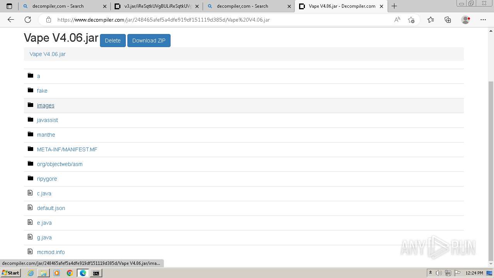This screenshot has width=494, height=278.
Task: Click the folder icon beside 'images'
Action: click(30, 105)
